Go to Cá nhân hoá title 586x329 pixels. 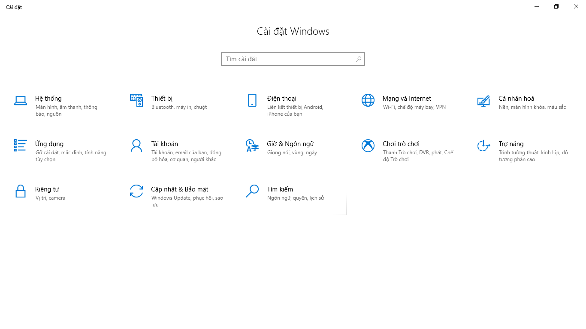click(x=517, y=99)
